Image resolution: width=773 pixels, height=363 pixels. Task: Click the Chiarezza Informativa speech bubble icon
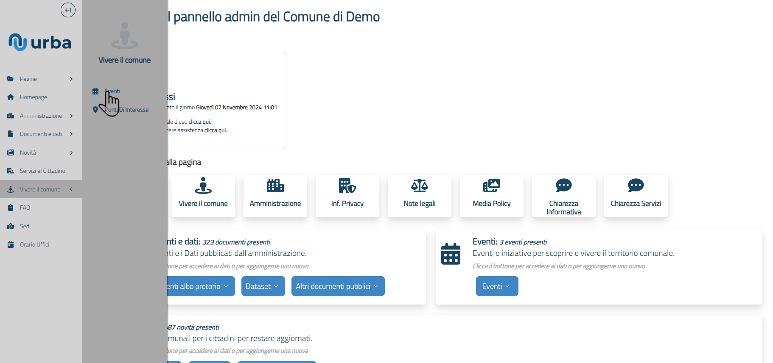[563, 186]
